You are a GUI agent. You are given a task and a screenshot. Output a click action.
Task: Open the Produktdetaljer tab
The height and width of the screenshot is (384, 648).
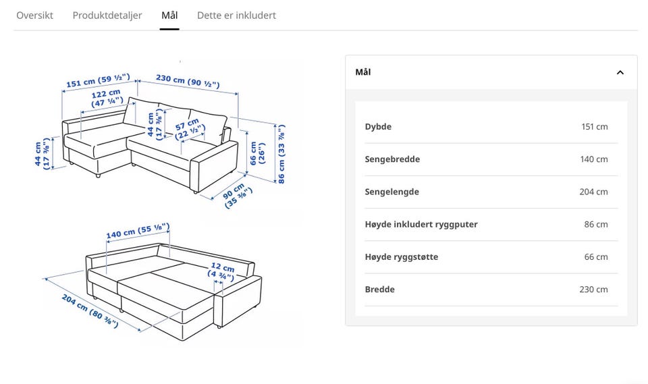(107, 16)
